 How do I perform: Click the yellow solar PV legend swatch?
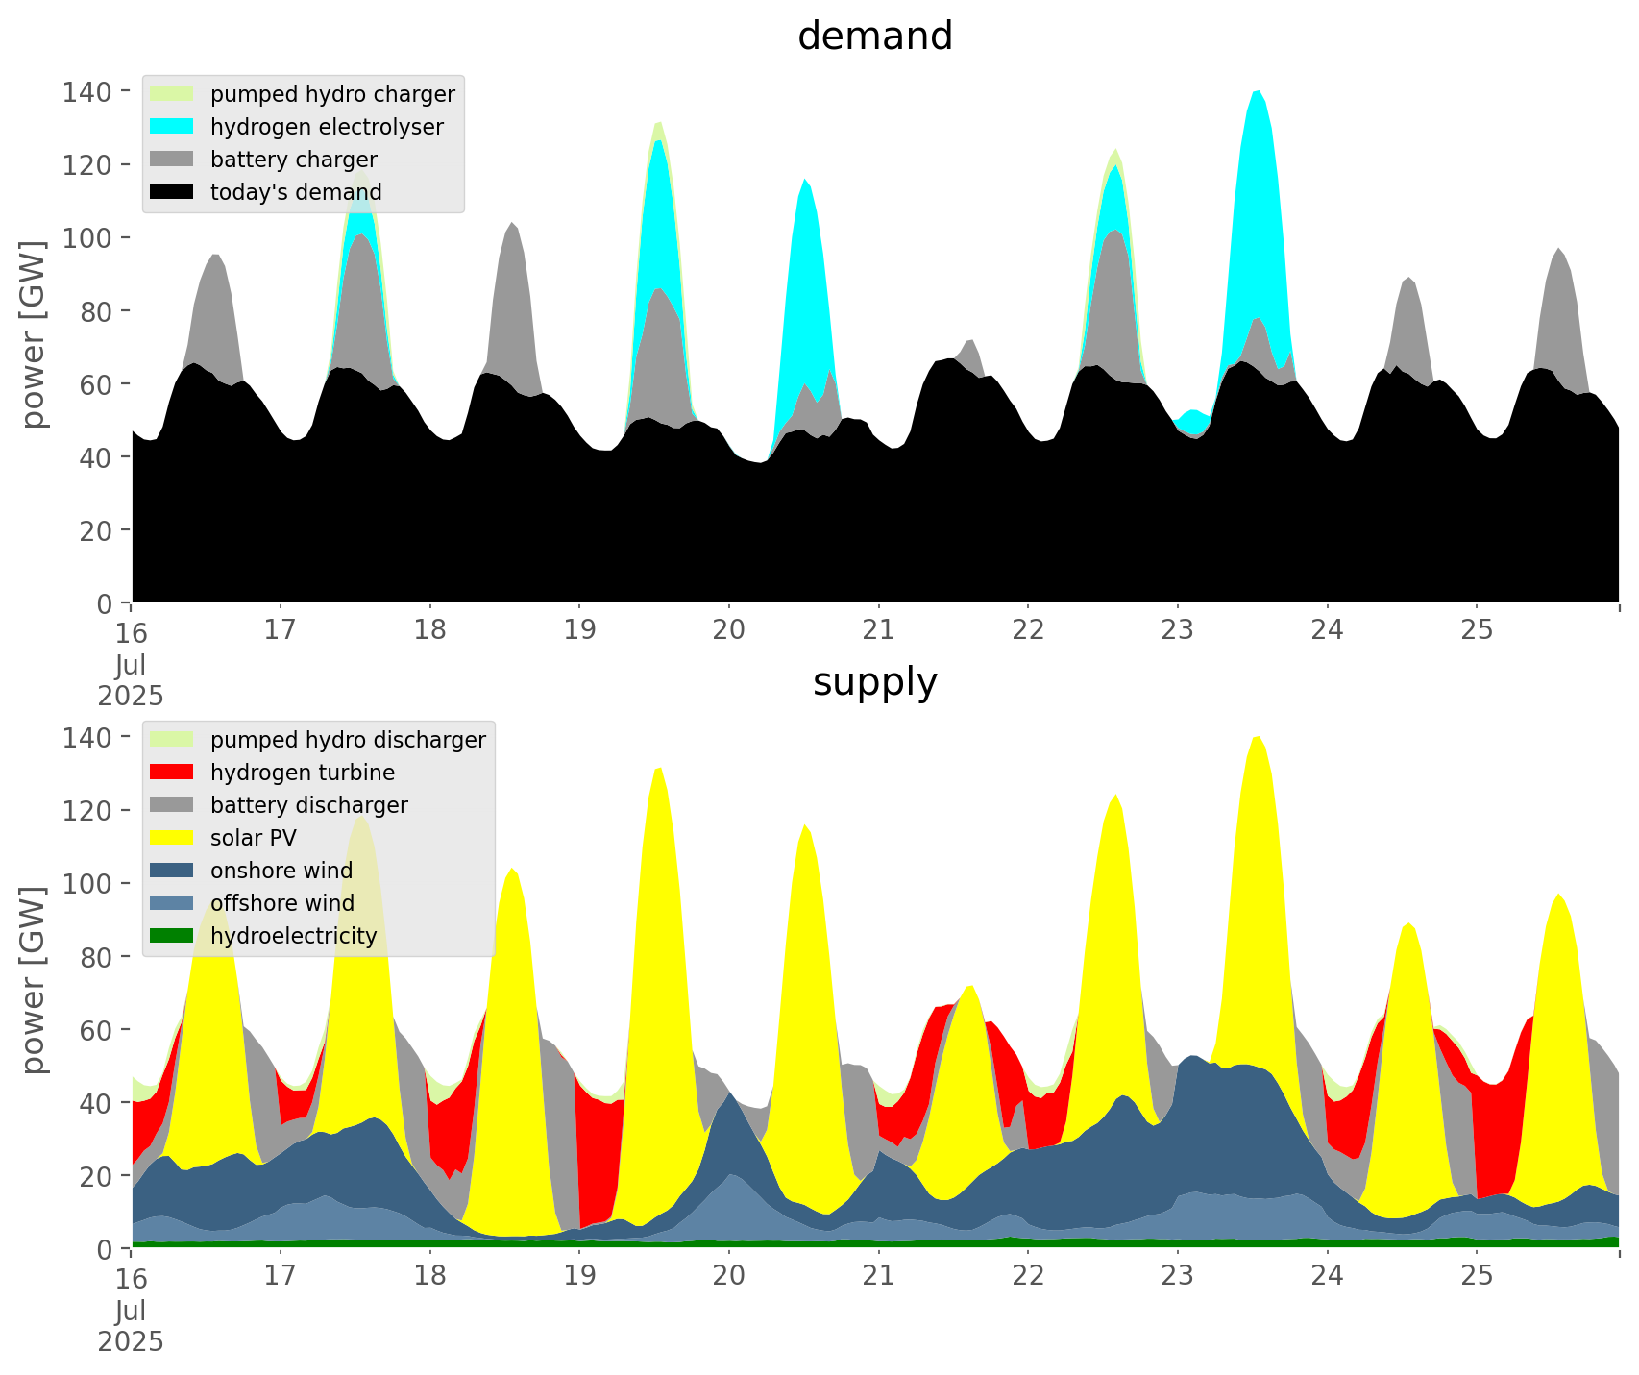point(172,838)
